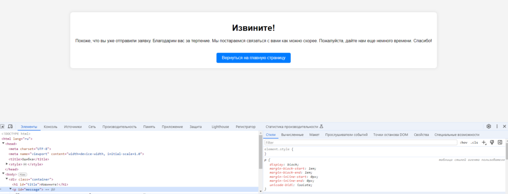Click the message paragraph starting with Похоже
The image size is (508, 194).
coord(254,41)
